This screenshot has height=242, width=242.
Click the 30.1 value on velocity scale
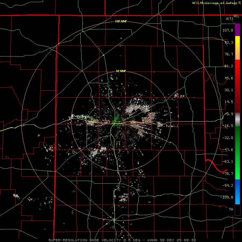229,90
